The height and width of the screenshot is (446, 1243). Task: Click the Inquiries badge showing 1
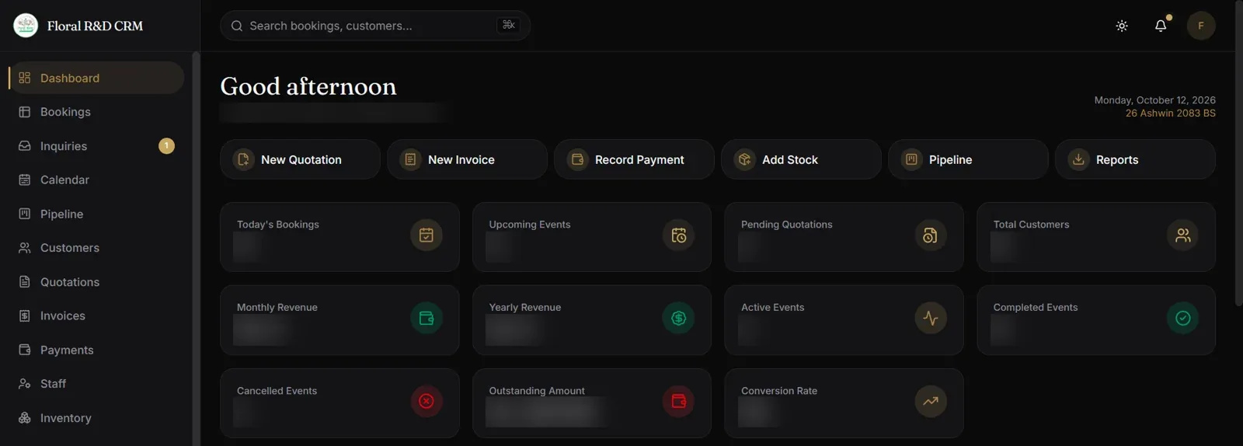[x=166, y=146]
